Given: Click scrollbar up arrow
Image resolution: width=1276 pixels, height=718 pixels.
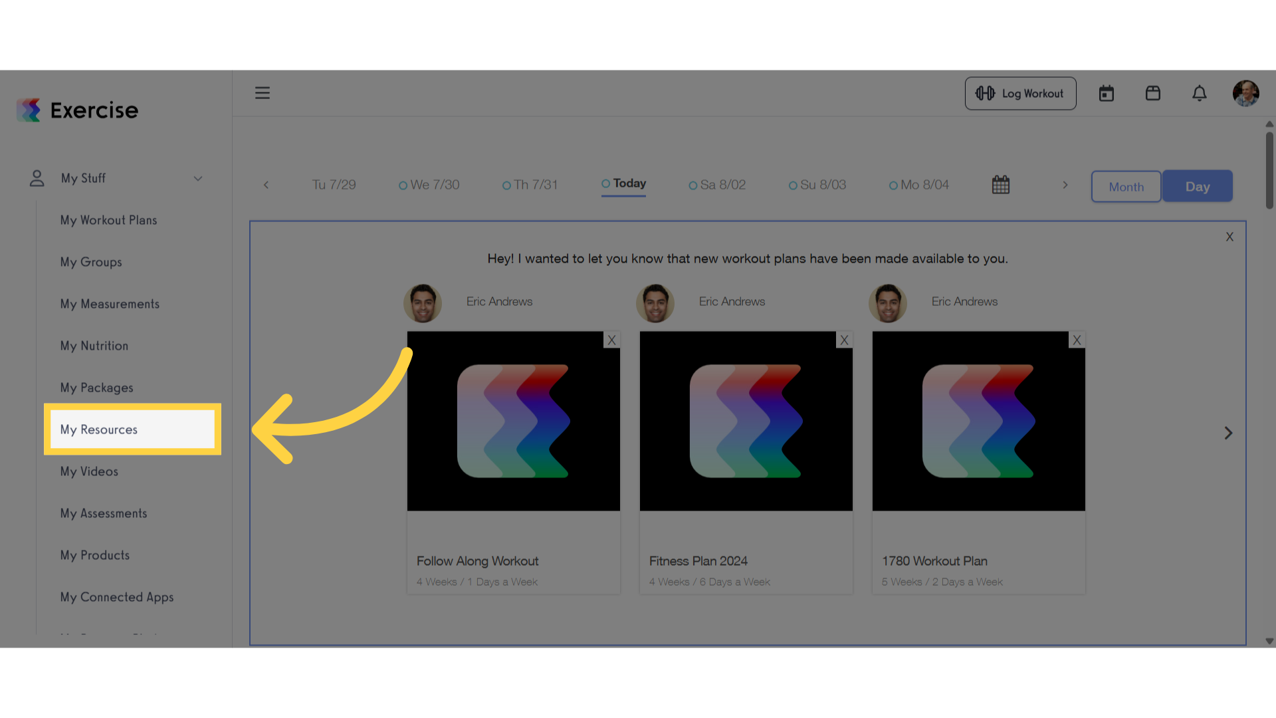Looking at the screenshot, I should point(1269,124).
